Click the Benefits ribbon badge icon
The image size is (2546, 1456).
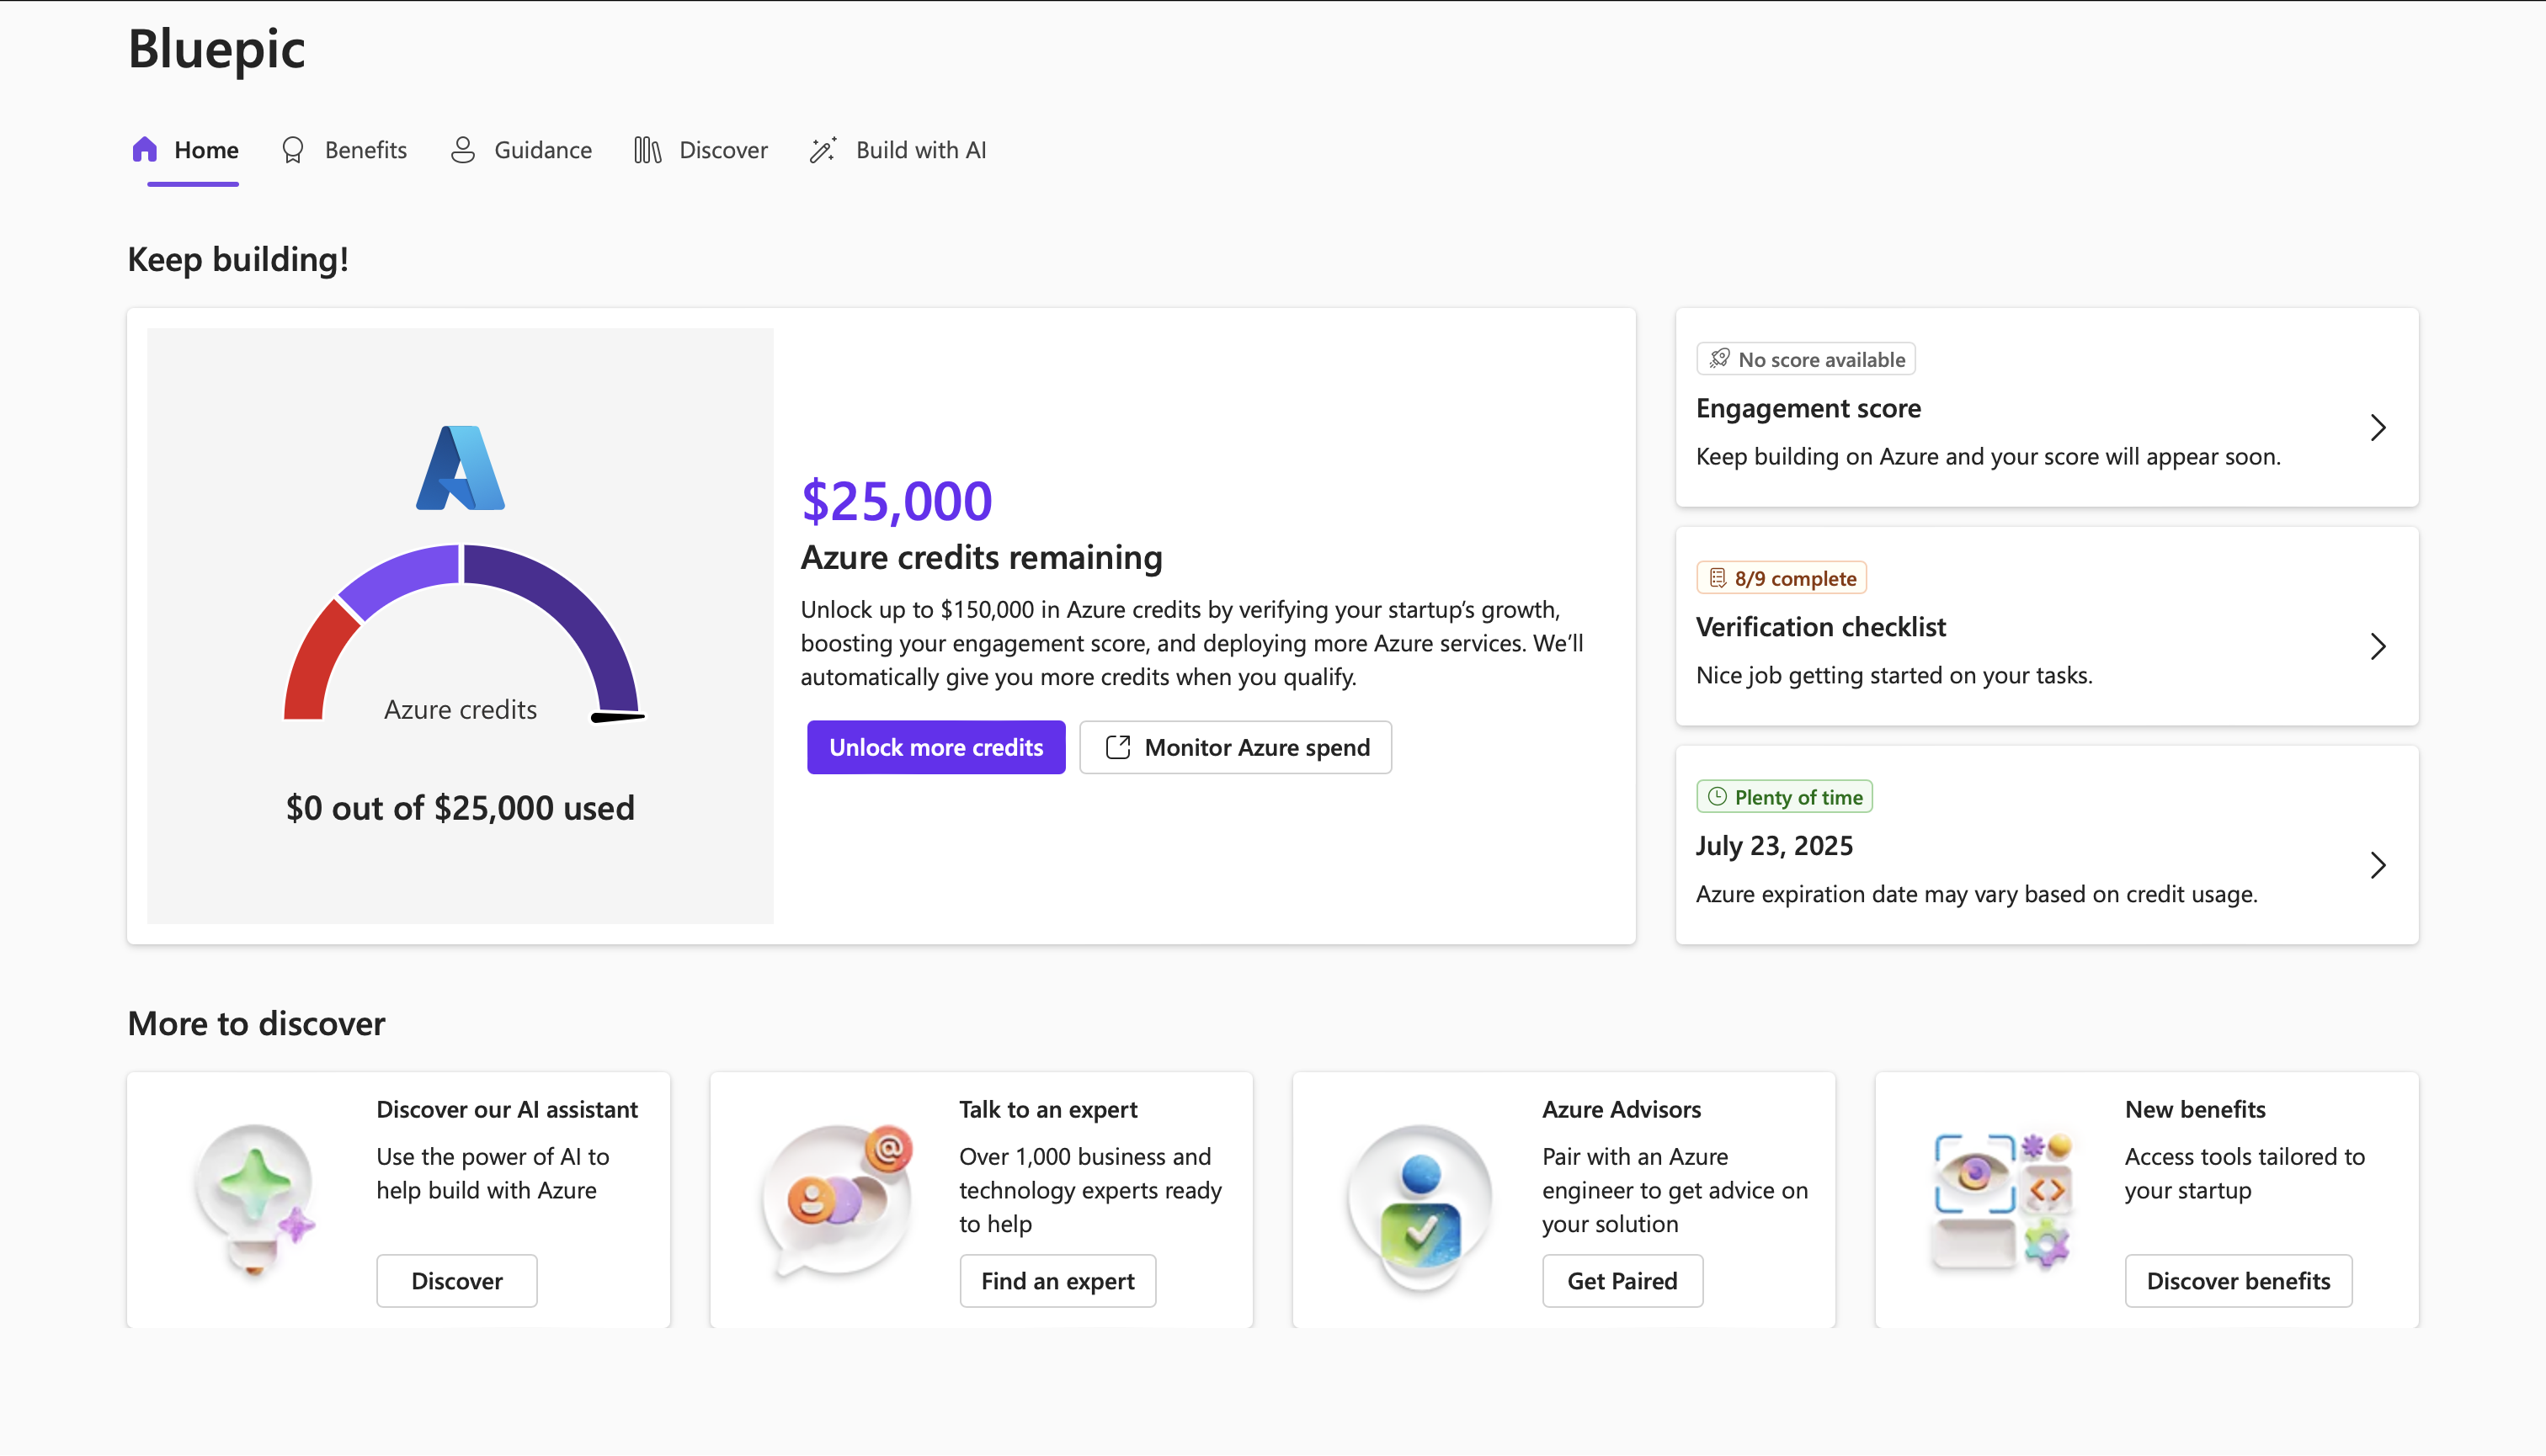click(292, 150)
